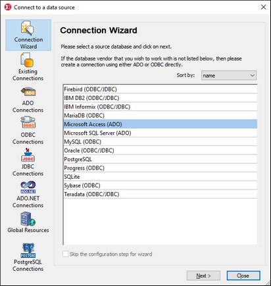The image size is (271, 286).
Task: Select Teradata (ODBC/JDBC) entry
Action: pos(160,195)
